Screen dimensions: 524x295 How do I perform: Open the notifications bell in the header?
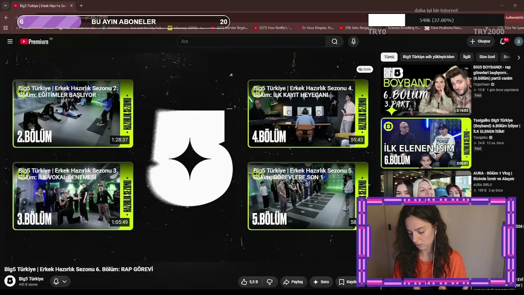pos(503,41)
